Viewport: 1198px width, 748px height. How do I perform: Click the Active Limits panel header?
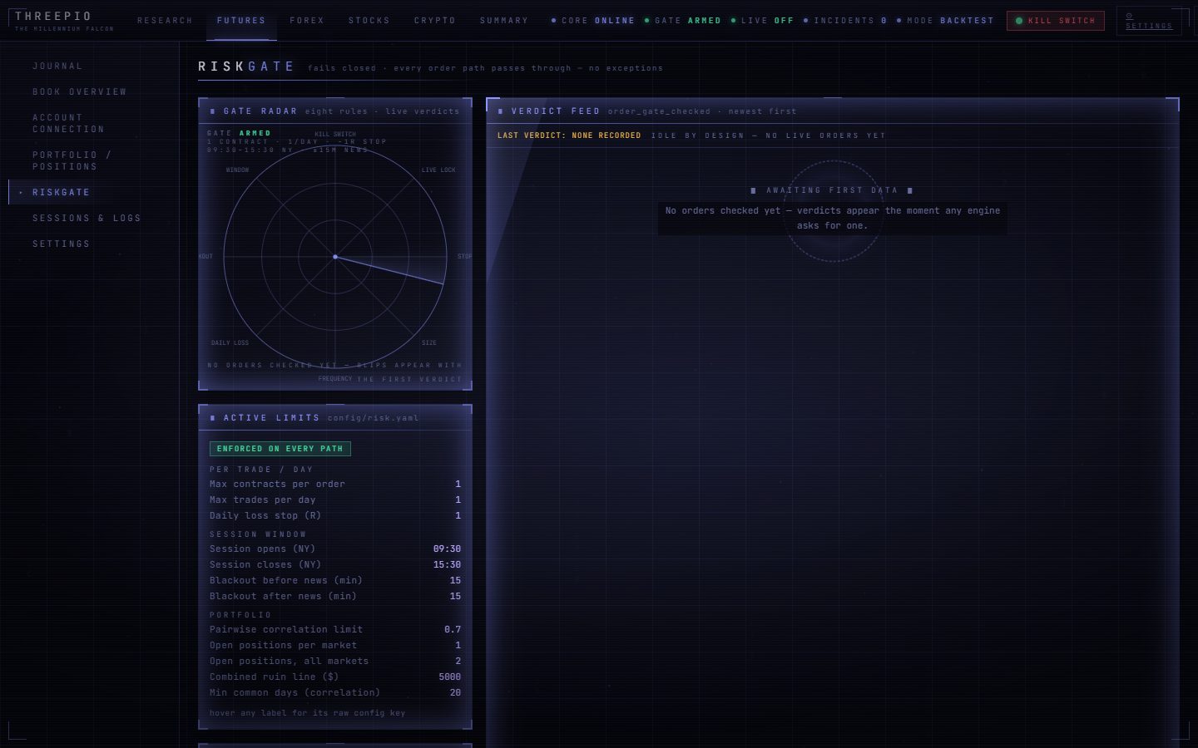(335, 417)
